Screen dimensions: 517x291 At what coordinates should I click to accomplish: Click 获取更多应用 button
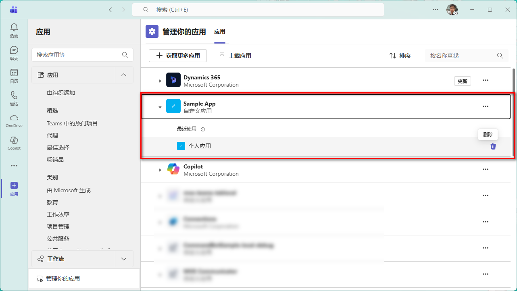coord(178,56)
